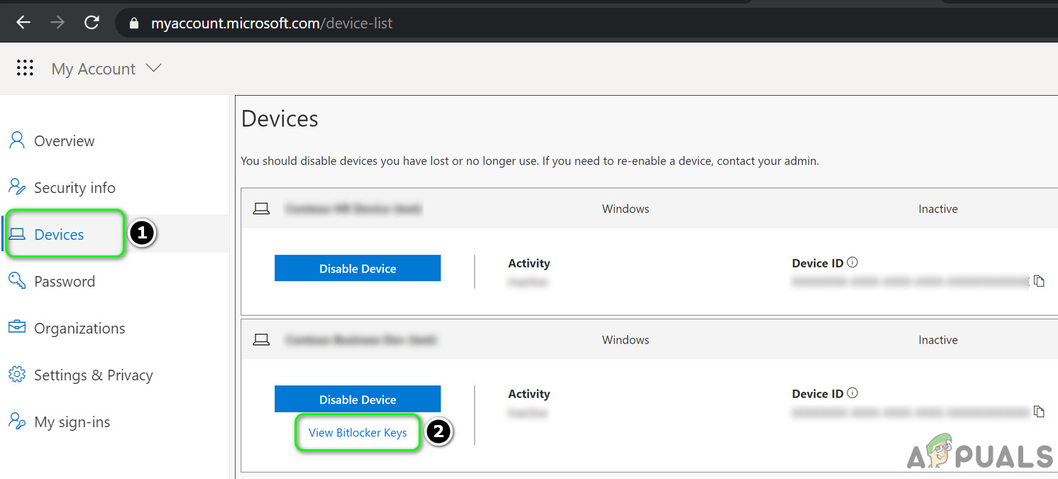This screenshot has width=1058, height=479.
Task: Disable the first listed device
Action: coord(358,268)
